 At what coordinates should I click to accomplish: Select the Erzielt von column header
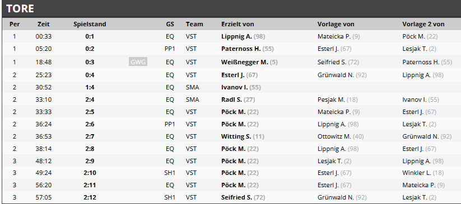(x=238, y=24)
